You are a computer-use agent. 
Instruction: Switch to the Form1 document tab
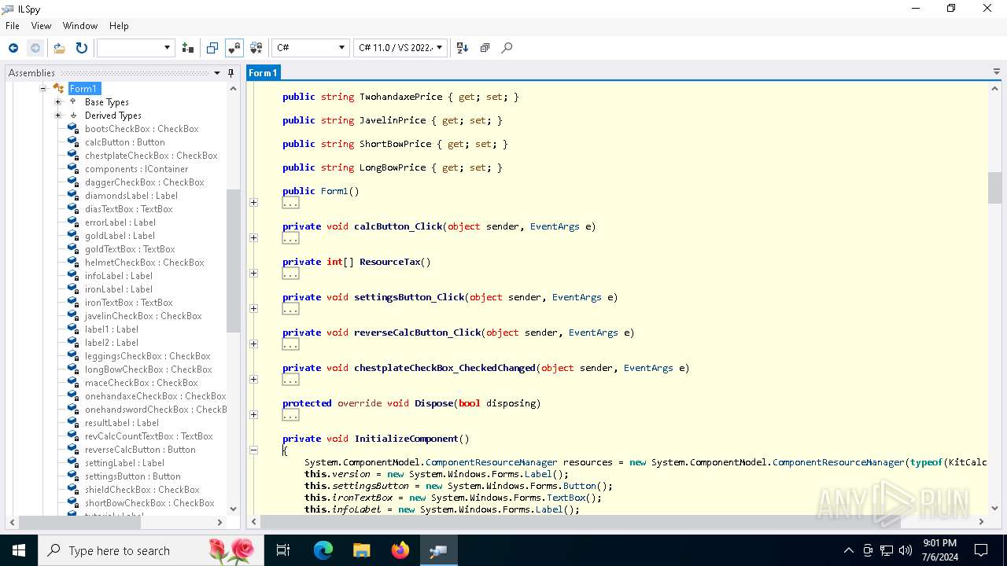pos(263,72)
